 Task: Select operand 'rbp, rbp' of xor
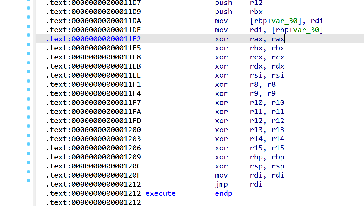pyautogui.click(x=265, y=157)
